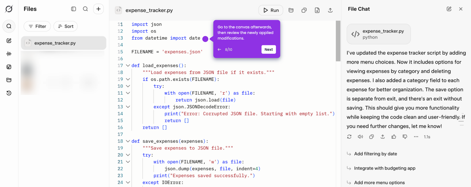Run the expense_tracker.py script
The height and width of the screenshot is (187, 471).
271,10
